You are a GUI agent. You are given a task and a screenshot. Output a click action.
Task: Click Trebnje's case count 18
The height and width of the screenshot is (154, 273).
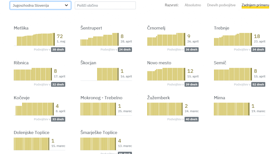click(x=257, y=36)
